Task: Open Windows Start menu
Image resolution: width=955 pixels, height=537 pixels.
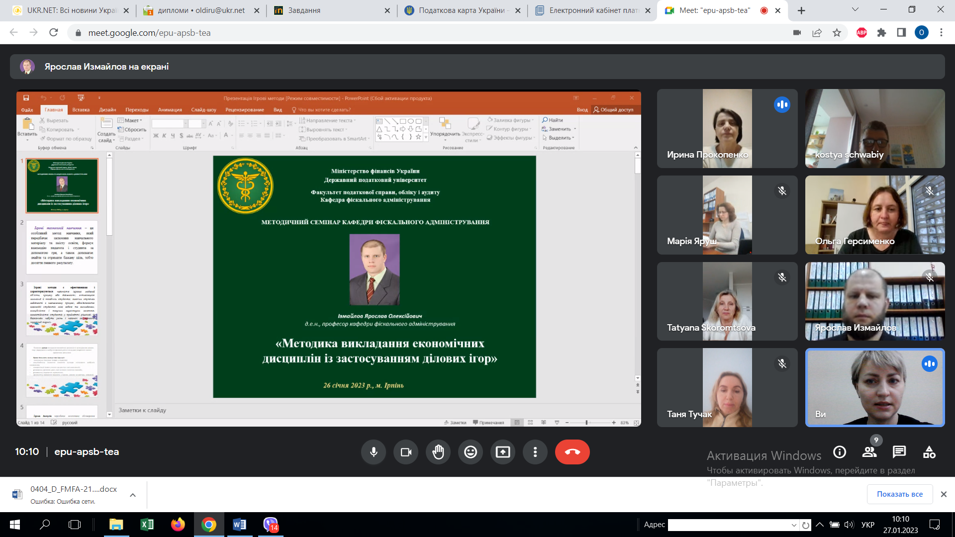Action: (x=15, y=525)
